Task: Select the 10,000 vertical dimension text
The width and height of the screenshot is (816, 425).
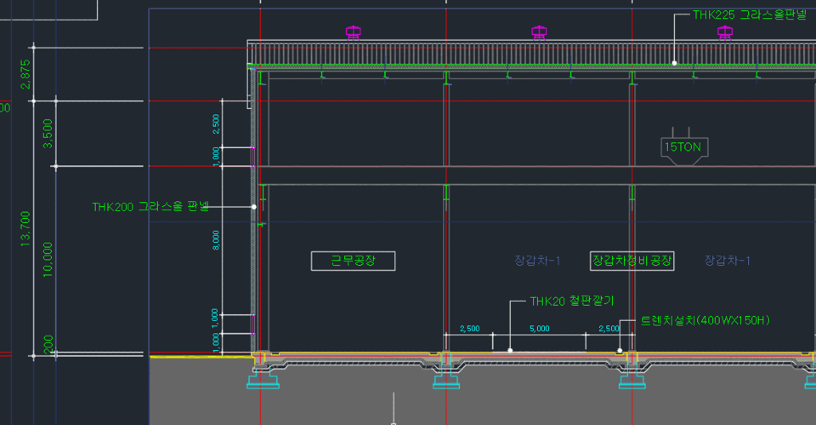Action: 49,259
